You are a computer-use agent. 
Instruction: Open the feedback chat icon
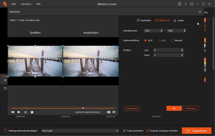click(191, 4)
